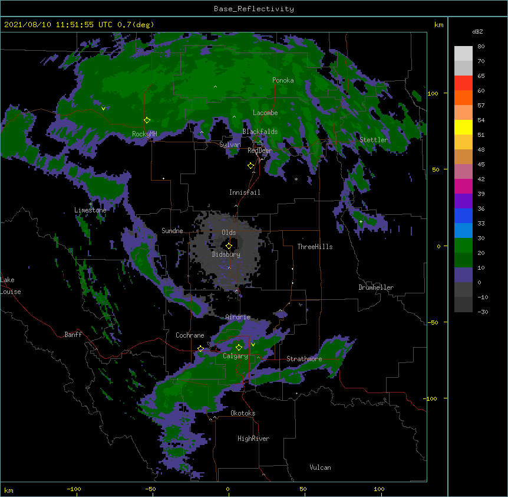Click the 0 km mark on bottom axis

click(227, 489)
